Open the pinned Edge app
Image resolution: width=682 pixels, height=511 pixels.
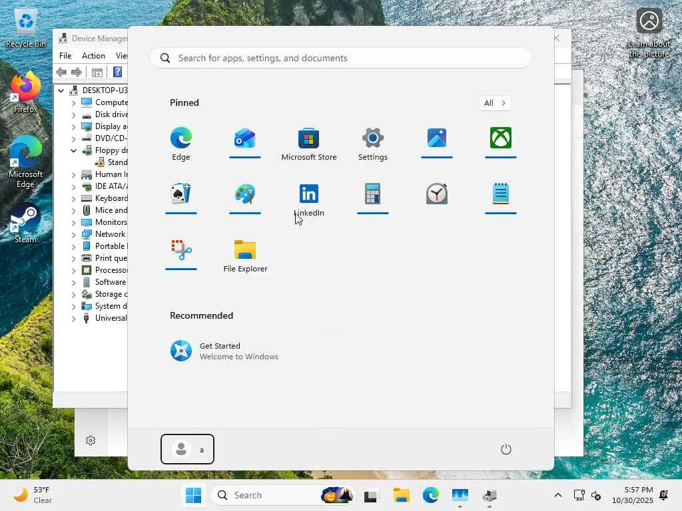pyautogui.click(x=181, y=144)
